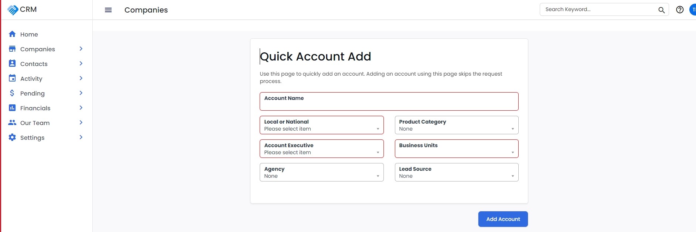This screenshot has width=696, height=232.
Task: Click the hamburger menu icon
Action: (x=108, y=10)
